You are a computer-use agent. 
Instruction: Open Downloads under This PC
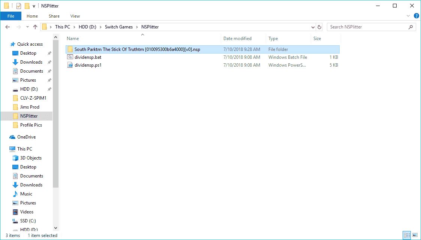[31, 185]
